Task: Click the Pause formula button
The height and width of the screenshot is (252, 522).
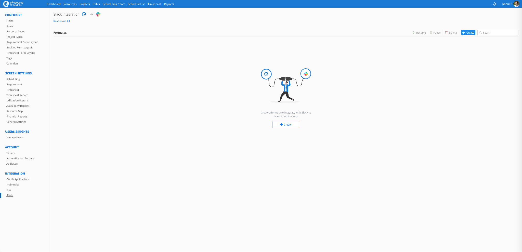Action: (x=435, y=33)
